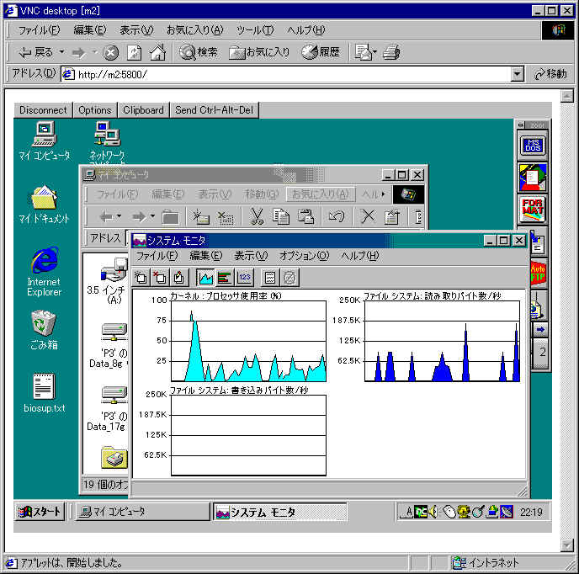Click the volume speaker tray icon
Image resolution: width=579 pixels, height=574 pixels.
[434, 512]
